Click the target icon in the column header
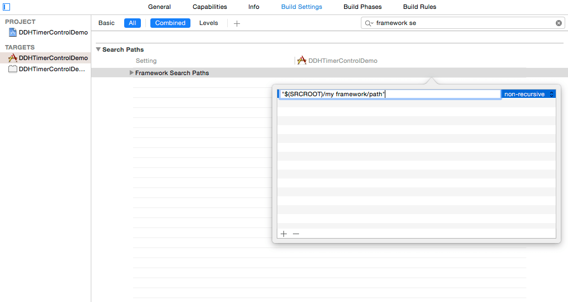The image size is (568, 302). [302, 61]
